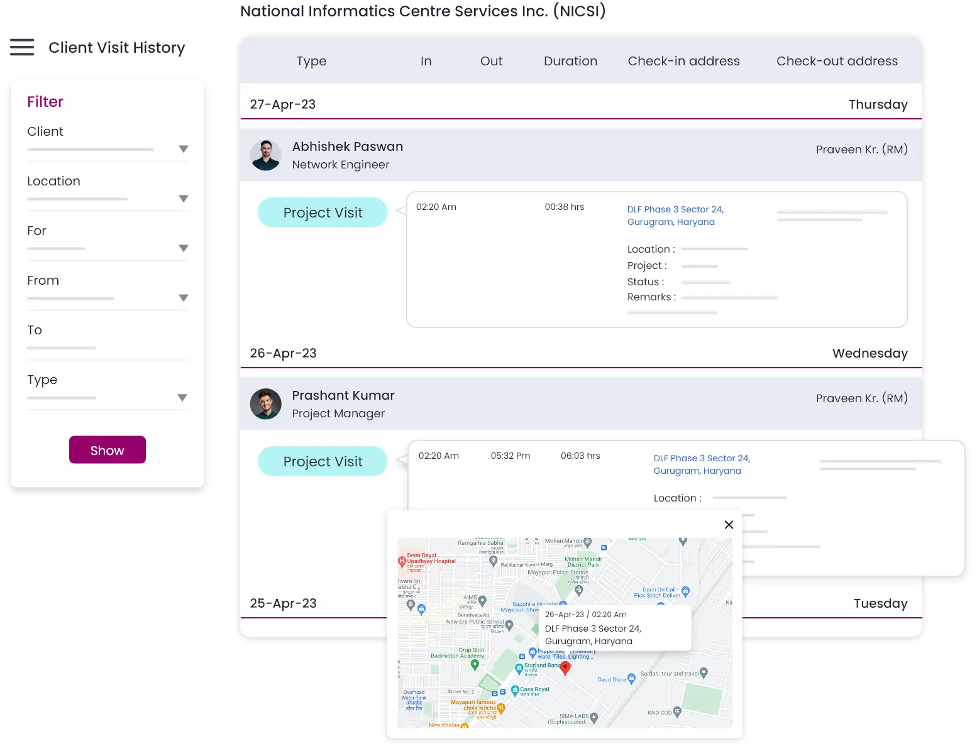Click the New Era Public School marker
This screenshot has width=977, height=751.
click(x=509, y=625)
